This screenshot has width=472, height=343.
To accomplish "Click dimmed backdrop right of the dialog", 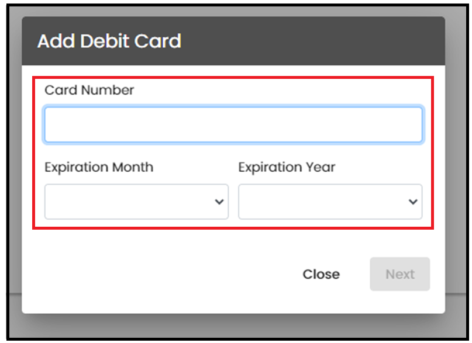I will pos(456,165).
